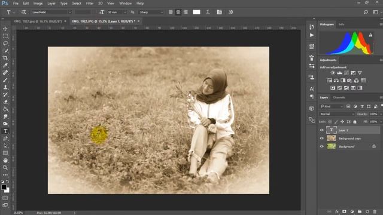Toggle lock transparent pixels
The width and height of the screenshot is (383, 215).
point(330,122)
